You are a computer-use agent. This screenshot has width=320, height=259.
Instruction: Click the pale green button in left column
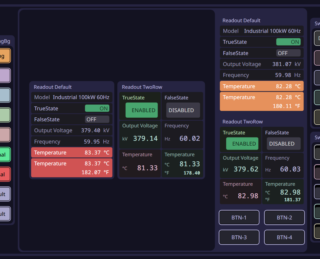[x=5, y=115]
